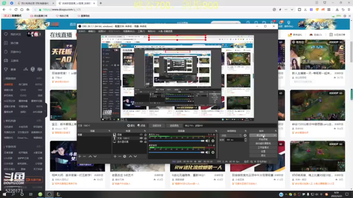Decrease the transition duration value
This screenshot has height=198, width=353.
246,141
